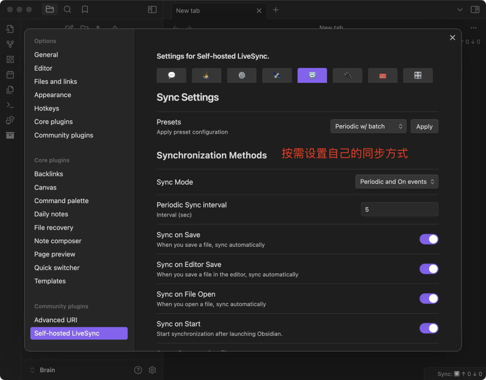Open Community plugins in Options list

pyautogui.click(x=63, y=135)
